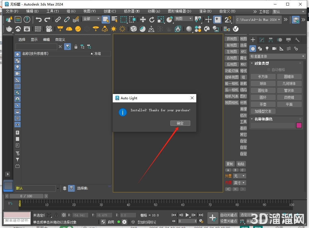309x228 pixels.
Task: Open the 外置 无 dropdown
Action: click(239, 176)
